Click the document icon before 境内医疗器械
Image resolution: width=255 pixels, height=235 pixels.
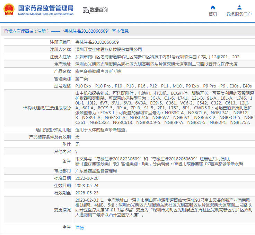(x=6, y=31)
